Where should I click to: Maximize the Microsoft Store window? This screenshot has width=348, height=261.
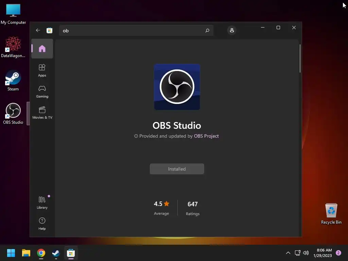coord(278,28)
